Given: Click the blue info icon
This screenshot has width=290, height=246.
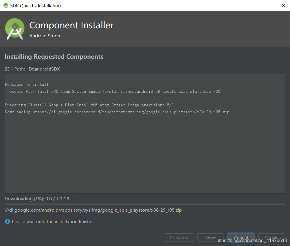Looking at the screenshot, I should (8, 222).
